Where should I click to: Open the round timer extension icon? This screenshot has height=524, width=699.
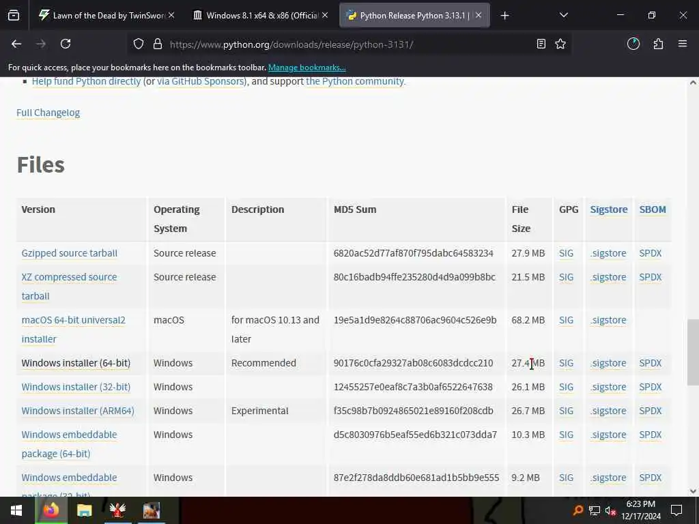tap(633, 44)
